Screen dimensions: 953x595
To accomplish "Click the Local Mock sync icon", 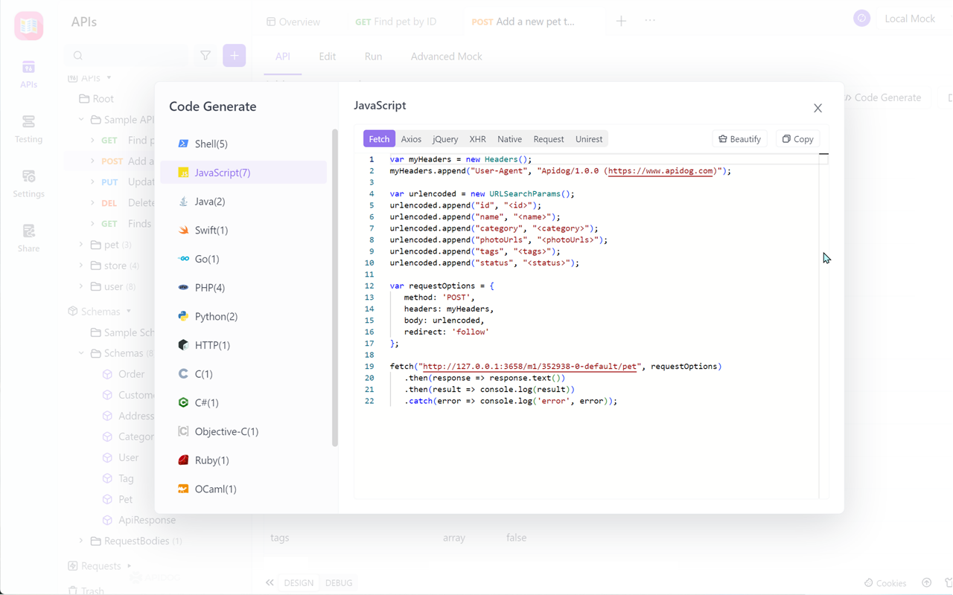I will click(x=861, y=18).
